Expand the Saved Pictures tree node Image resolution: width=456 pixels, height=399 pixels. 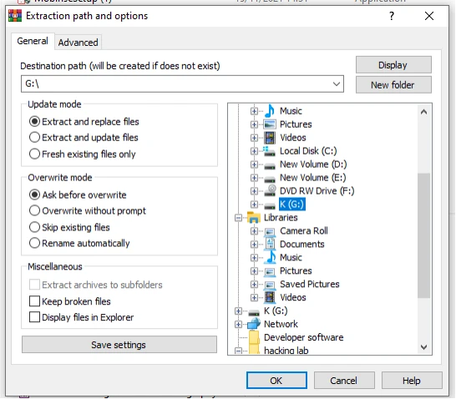click(x=254, y=284)
